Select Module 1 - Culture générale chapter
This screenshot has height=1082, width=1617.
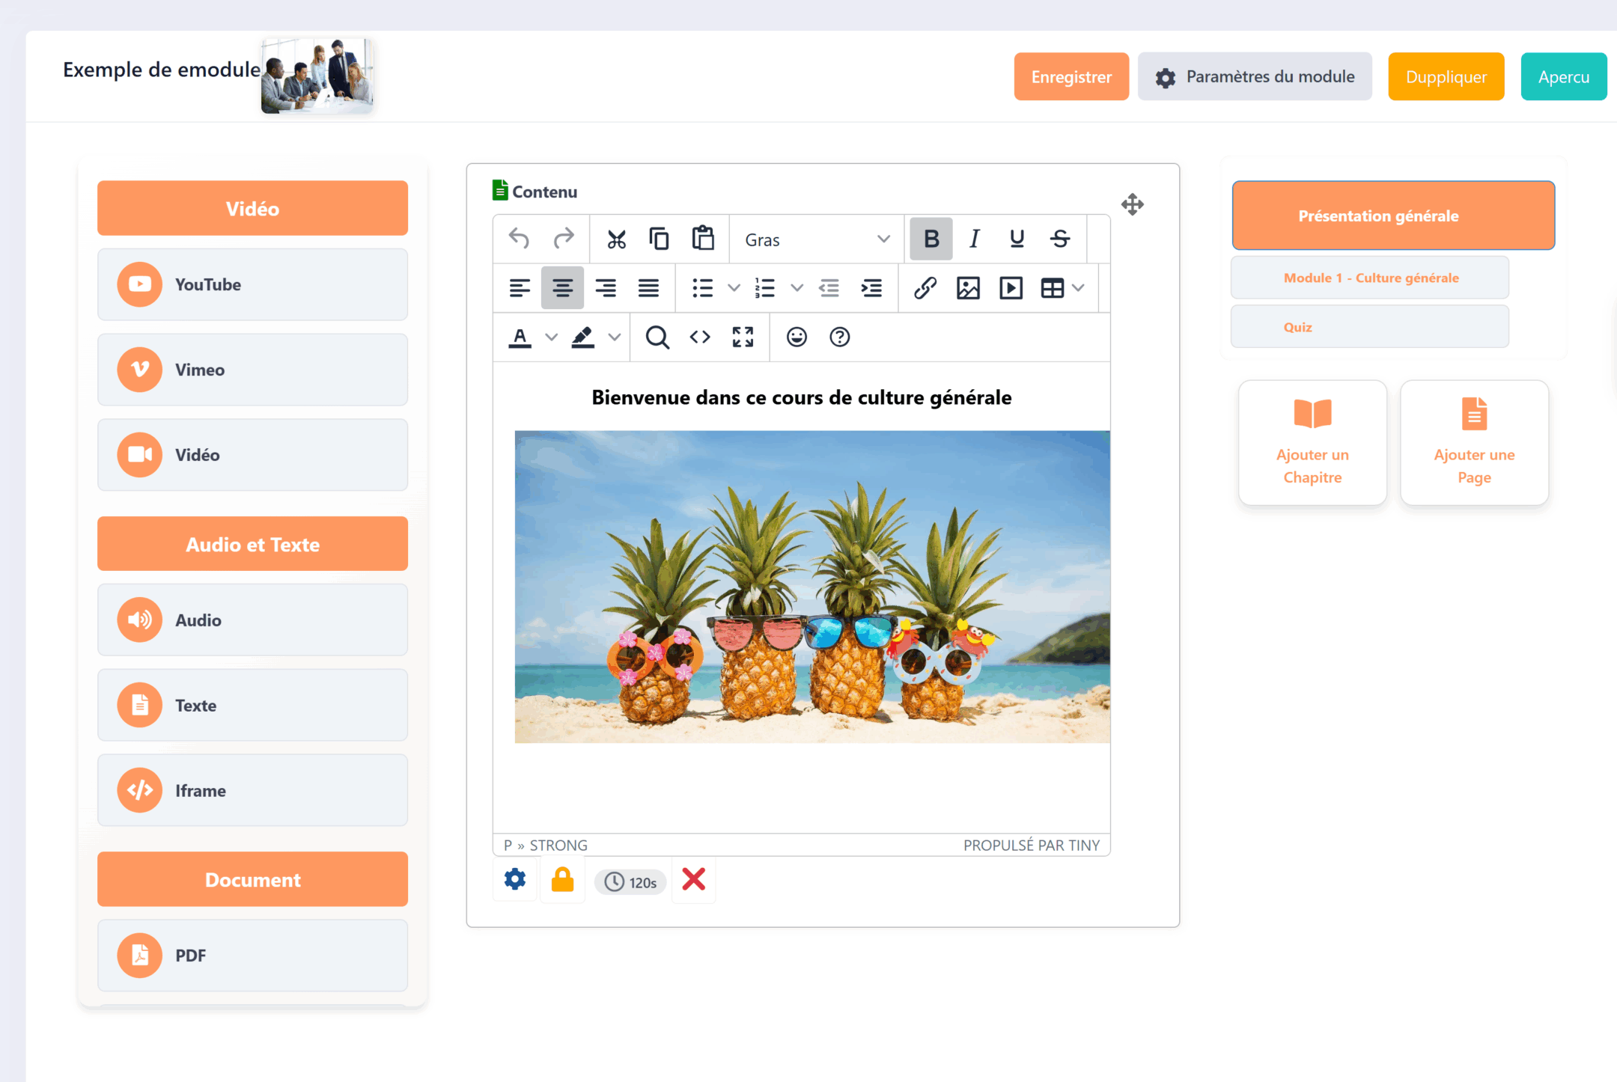[1370, 278]
